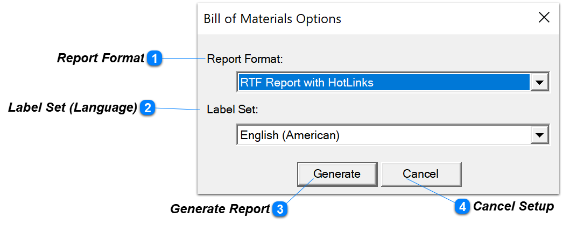Screen dimensions: 563x225
Task: Click the blue number 1 callout badge
Action: 154,59
